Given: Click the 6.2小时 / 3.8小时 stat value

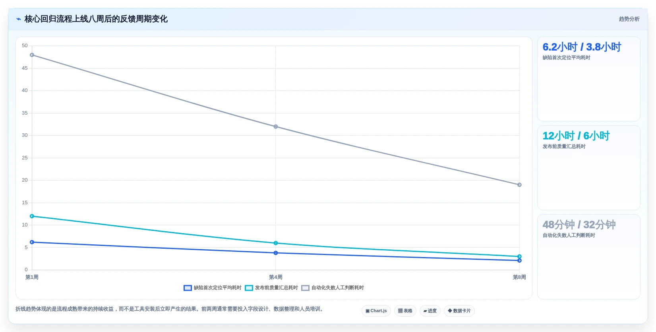Looking at the screenshot, I should (582, 47).
